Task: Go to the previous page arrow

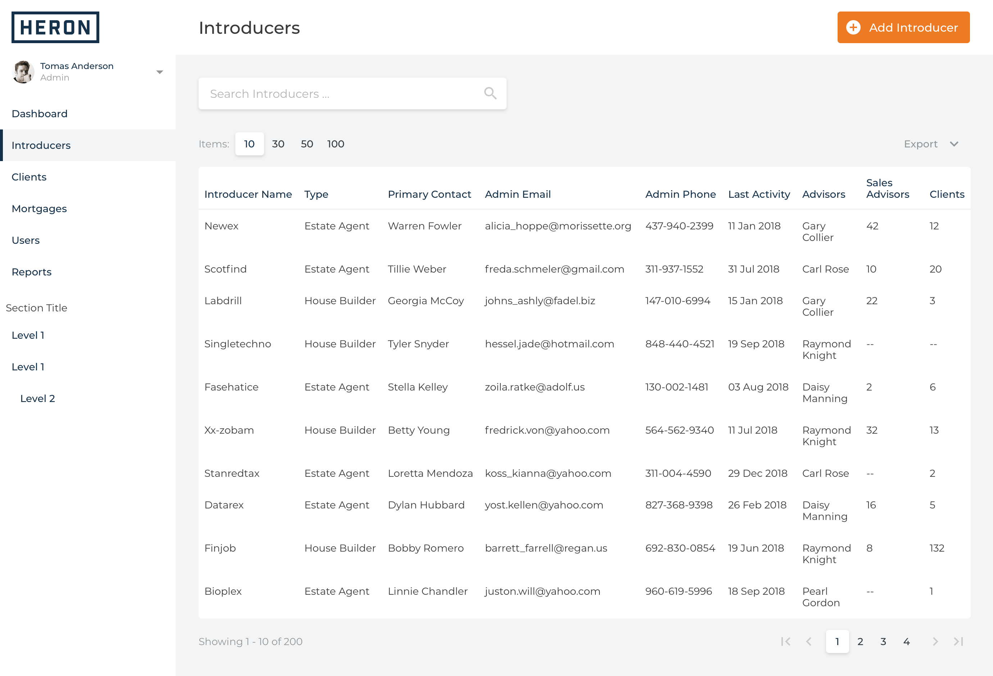Action: tap(808, 641)
